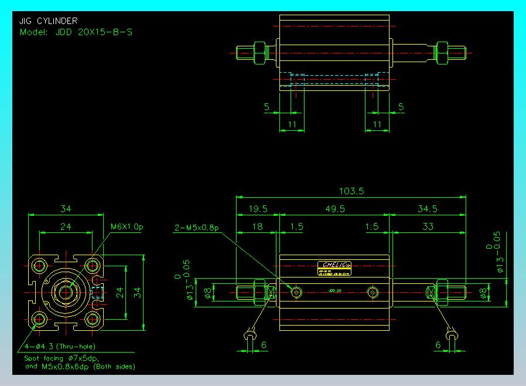Click the 18 rod length dimension
Viewport: 526px width, 386px height.
point(256,226)
